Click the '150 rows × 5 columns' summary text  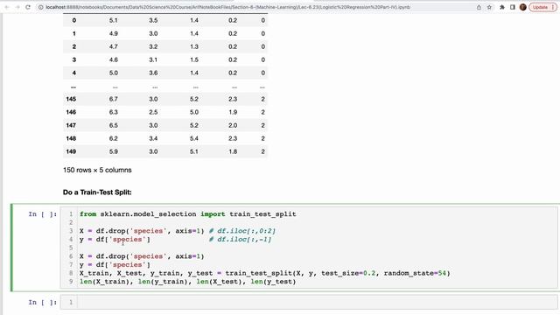pyautogui.click(x=97, y=170)
